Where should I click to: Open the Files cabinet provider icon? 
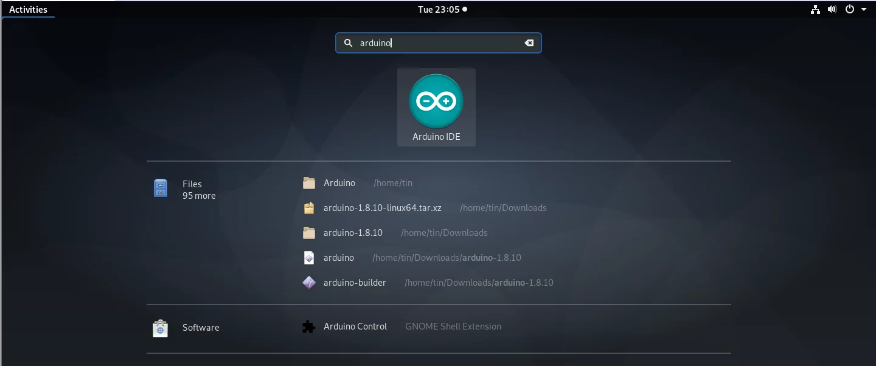(160, 188)
